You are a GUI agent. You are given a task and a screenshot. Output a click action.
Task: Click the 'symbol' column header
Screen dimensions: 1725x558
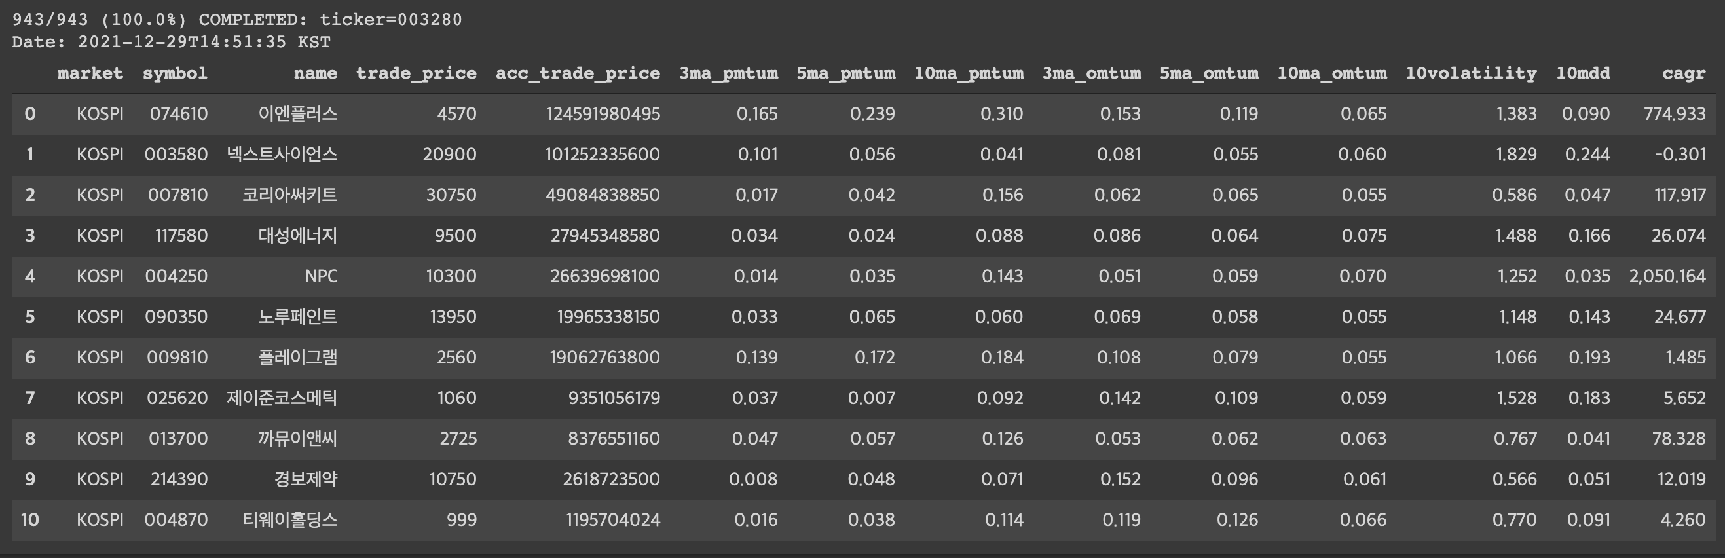(x=175, y=73)
